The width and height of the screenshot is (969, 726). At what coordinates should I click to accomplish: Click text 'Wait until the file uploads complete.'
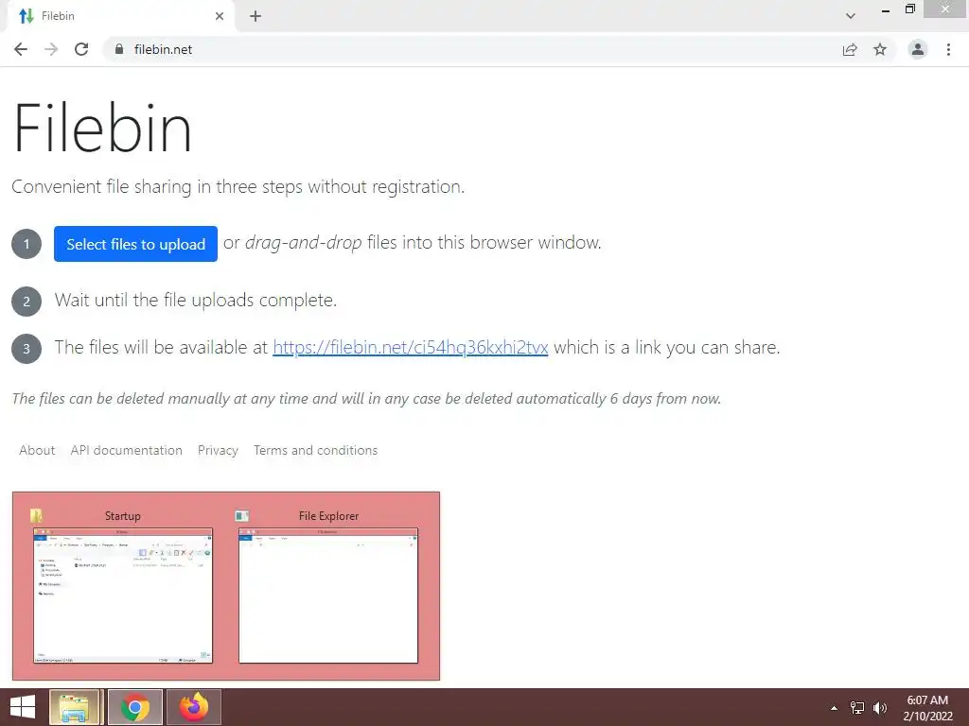(195, 300)
